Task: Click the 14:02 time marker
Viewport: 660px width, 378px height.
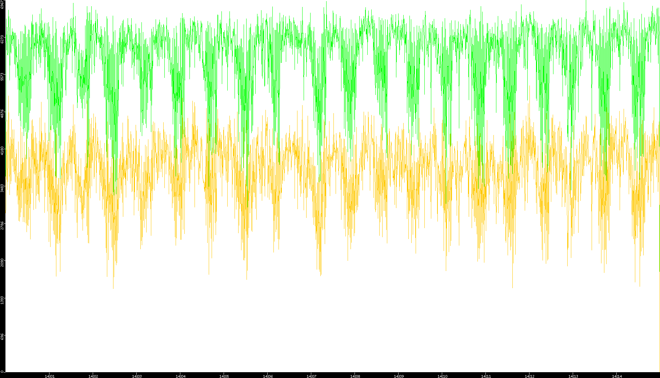Action: click(x=93, y=376)
